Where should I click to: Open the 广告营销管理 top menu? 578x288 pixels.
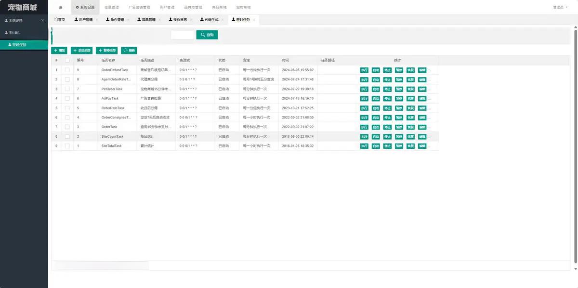pyautogui.click(x=140, y=7)
